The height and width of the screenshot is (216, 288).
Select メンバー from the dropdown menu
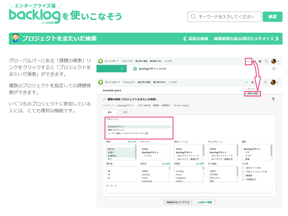pos(252,89)
